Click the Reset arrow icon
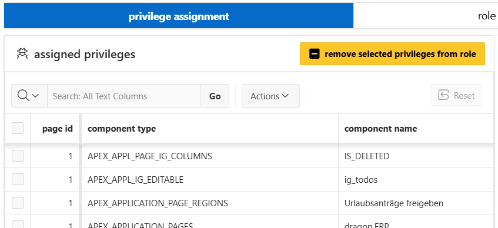Image resolution: width=498 pixels, height=228 pixels. [443, 95]
